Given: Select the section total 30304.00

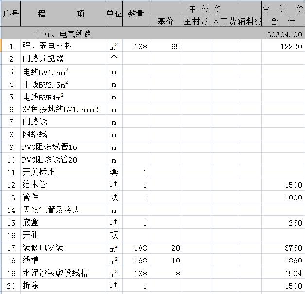Looking at the screenshot, I should [284, 34].
